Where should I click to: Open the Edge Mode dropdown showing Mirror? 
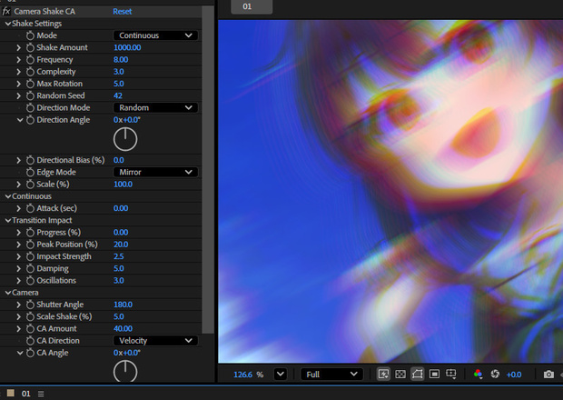[x=155, y=172]
